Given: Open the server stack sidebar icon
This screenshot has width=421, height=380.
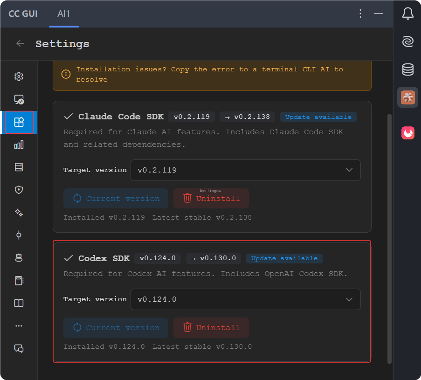Looking at the screenshot, I should click(19, 167).
